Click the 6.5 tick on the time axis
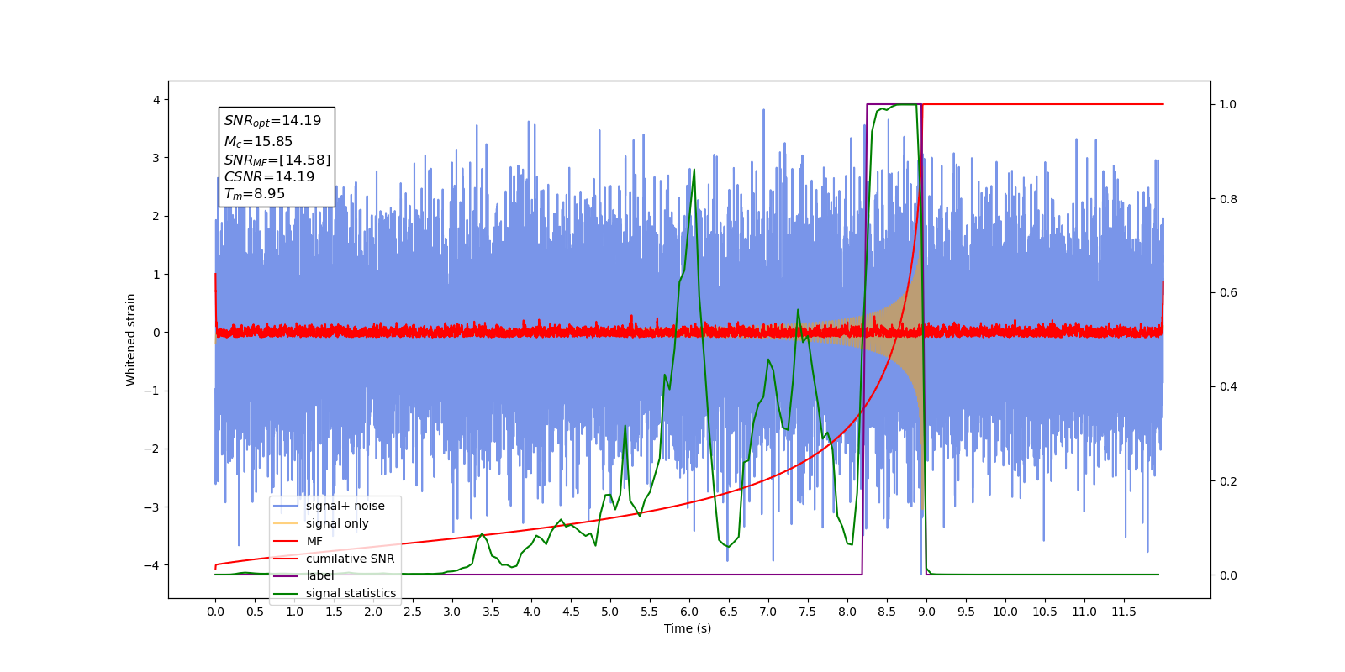This screenshot has width=1345, height=672. coord(729,612)
